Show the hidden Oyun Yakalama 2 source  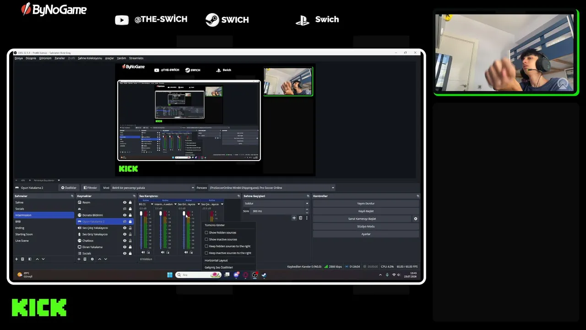[x=125, y=221]
